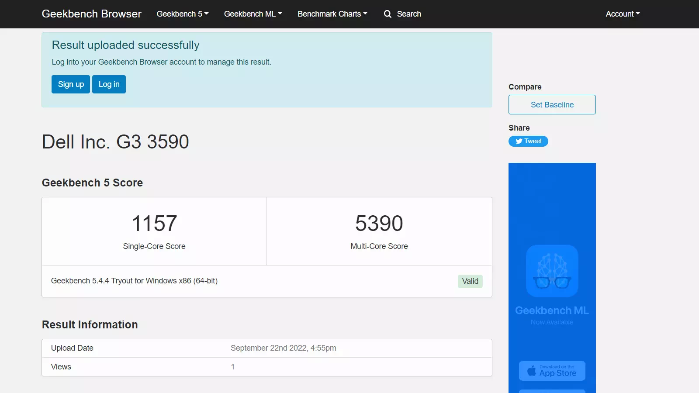The image size is (699, 393).
Task: Click the Geekbench ML app icon in sidebar
Action: [x=552, y=271]
